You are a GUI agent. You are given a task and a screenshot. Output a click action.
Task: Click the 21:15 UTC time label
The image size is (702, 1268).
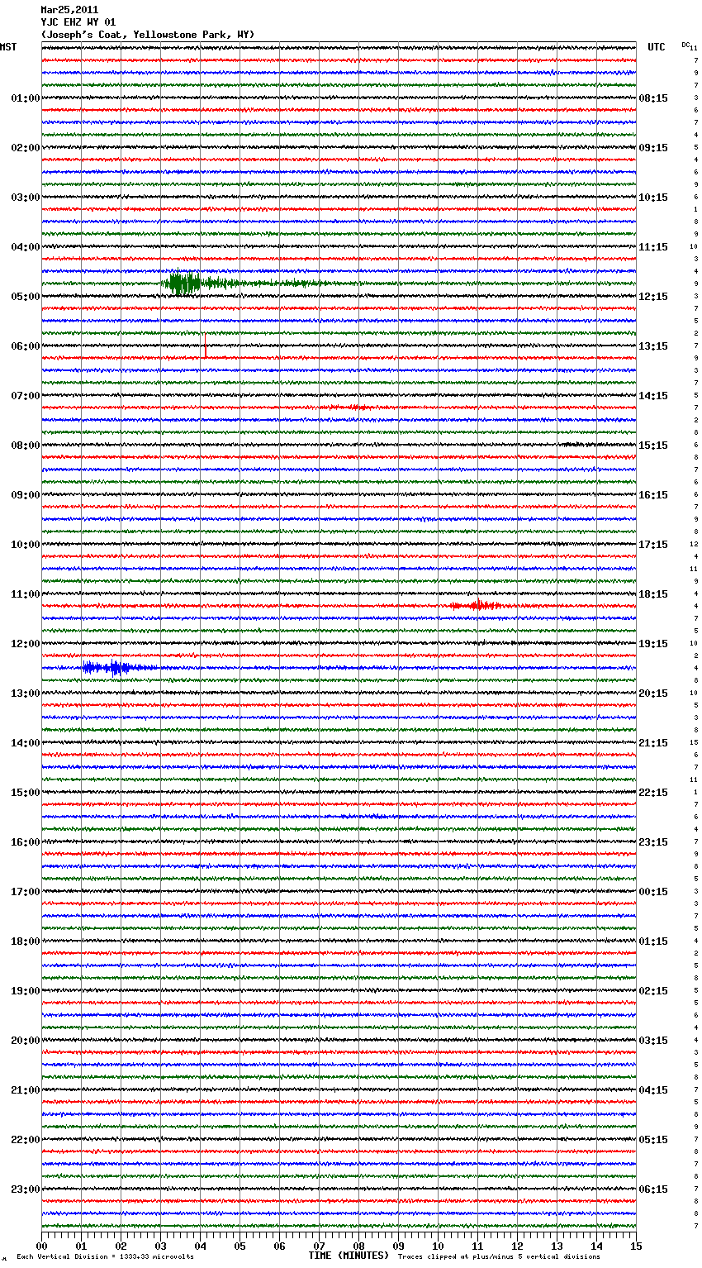(653, 743)
